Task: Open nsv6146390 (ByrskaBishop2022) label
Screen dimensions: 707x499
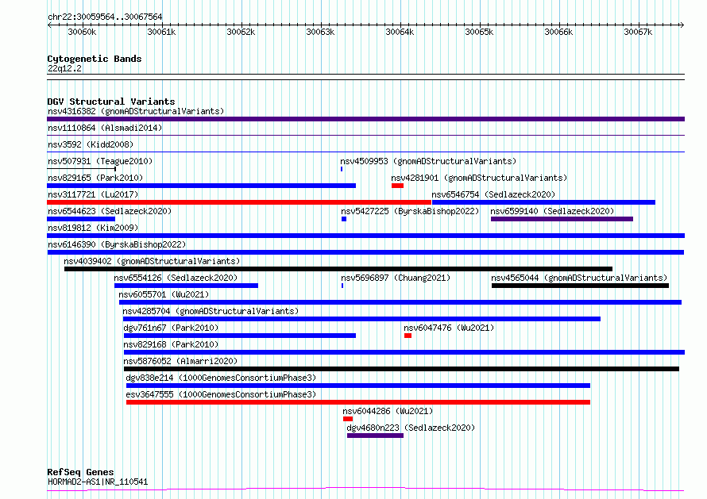Action: (117, 244)
